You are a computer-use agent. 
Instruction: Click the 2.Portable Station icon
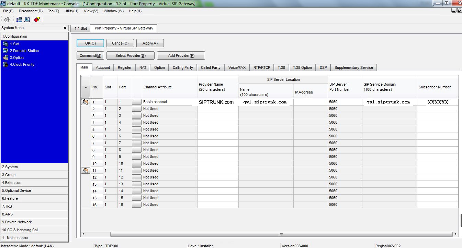coord(5,51)
